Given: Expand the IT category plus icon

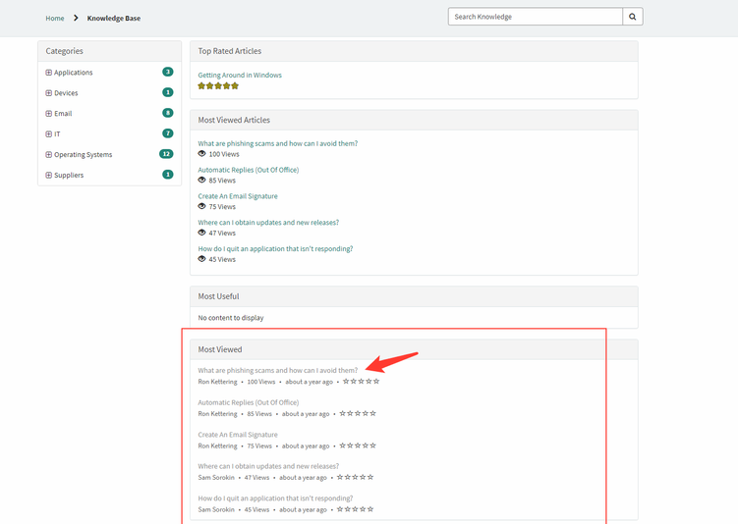Looking at the screenshot, I should [x=49, y=134].
